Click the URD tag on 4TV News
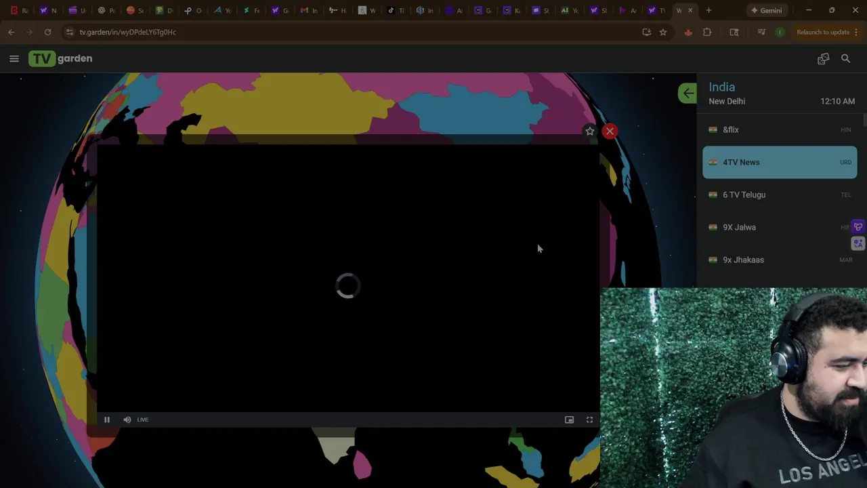The width and height of the screenshot is (867, 488). 845,163
